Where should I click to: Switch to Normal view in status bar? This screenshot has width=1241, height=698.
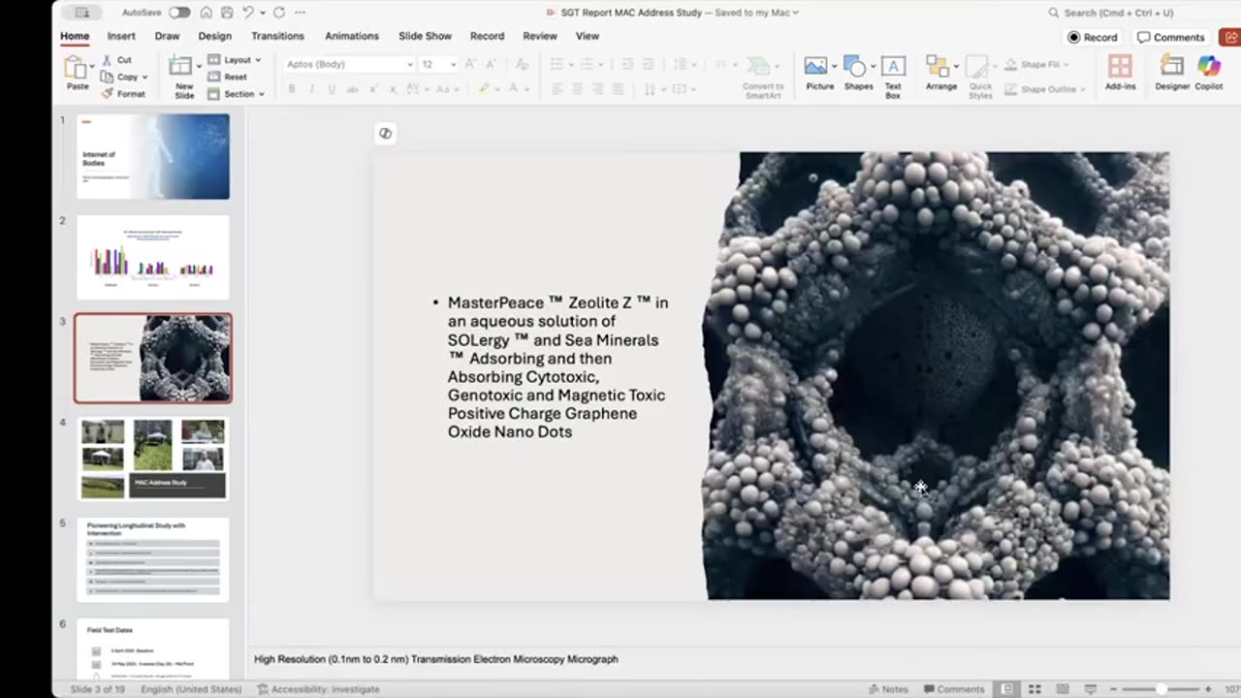pyautogui.click(x=1008, y=689)
